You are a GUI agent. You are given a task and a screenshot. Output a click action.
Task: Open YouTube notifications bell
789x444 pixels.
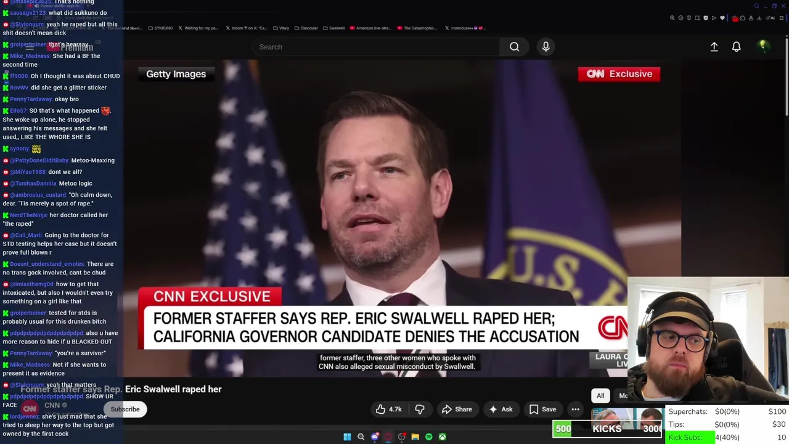click(x=736, y=47)
